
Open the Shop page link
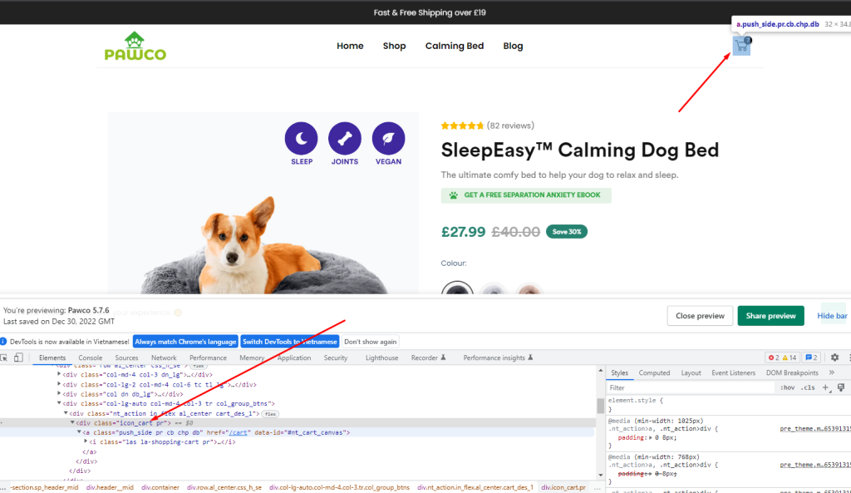click(x=394, y=47)
